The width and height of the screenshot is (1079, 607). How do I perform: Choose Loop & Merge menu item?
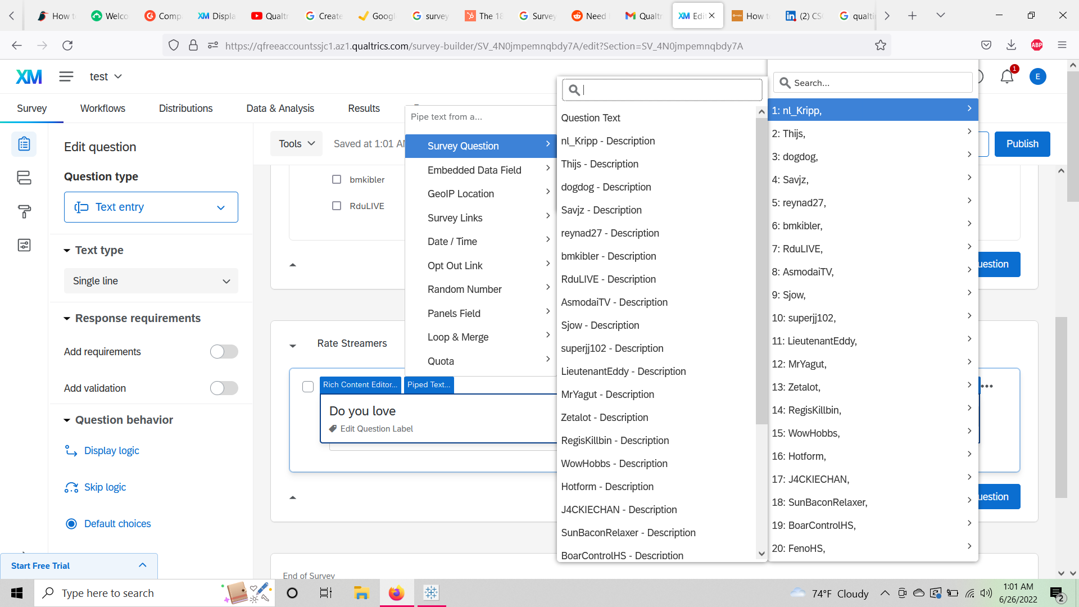[x=480, y=337]
